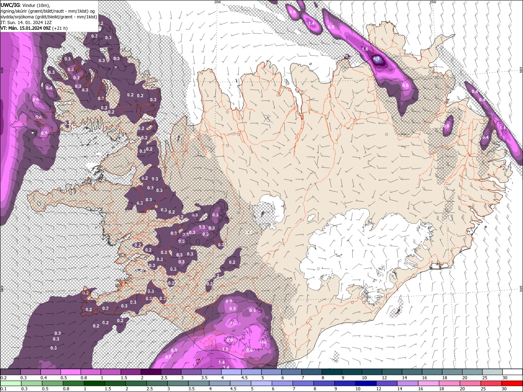Select the deep blue 10 swatch in the rain legend
Viewport: 523px width, 392px height.
366,383
